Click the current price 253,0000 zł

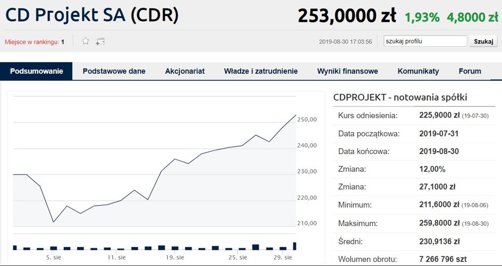347,16
